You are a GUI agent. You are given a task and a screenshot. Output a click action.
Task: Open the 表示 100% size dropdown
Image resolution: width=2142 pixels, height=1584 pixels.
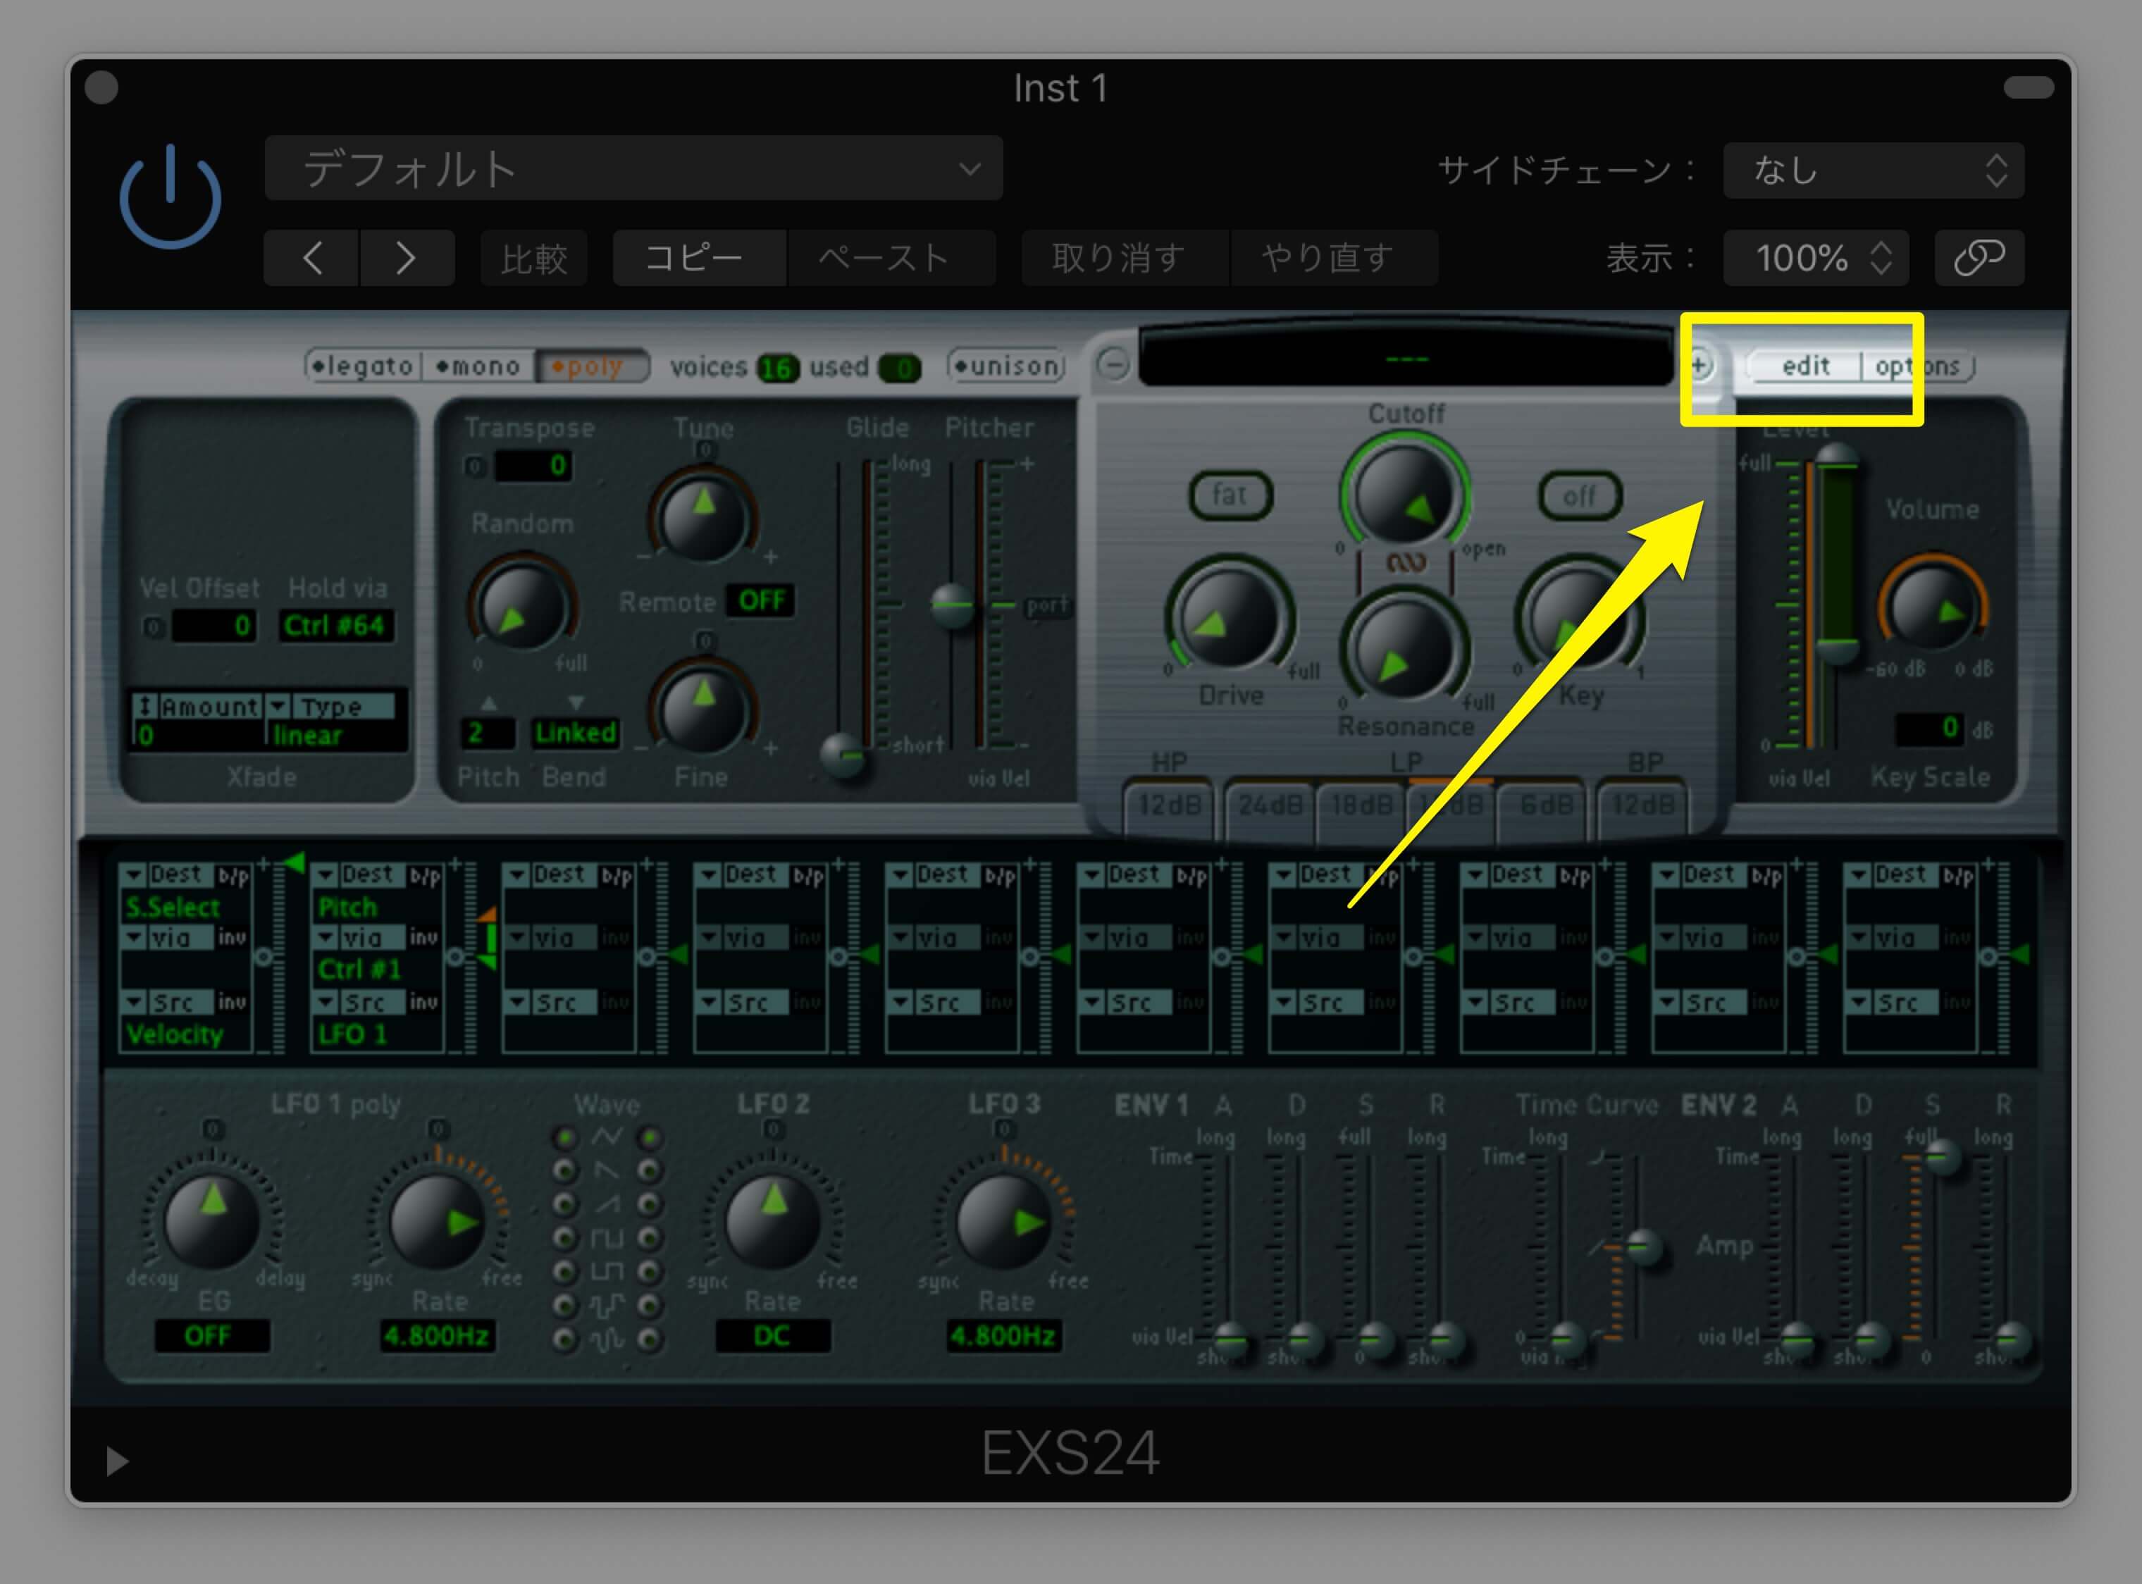click(x=1815, y=257)
